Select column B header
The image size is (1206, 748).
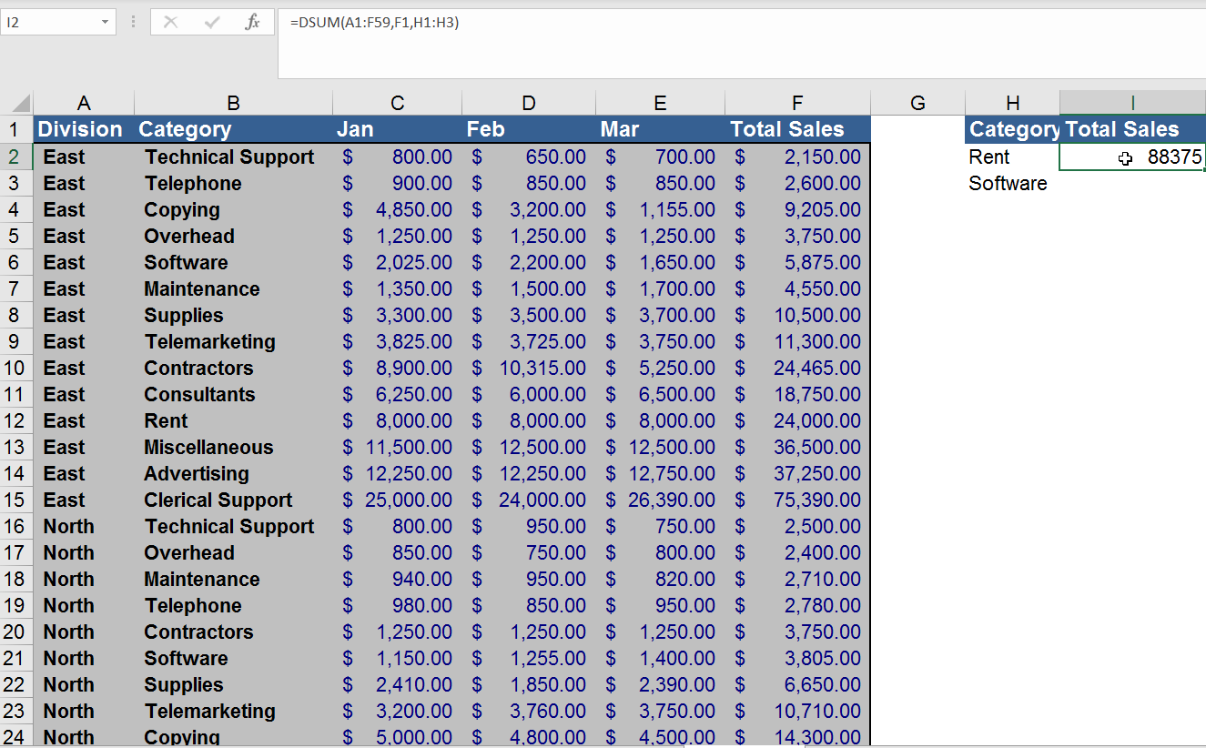click(x=233, y=104)
